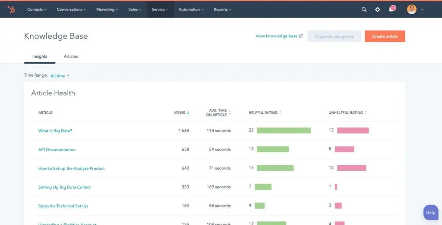Sort by Helpful Rating arrows
Image resolution: width=442 pixels, height=225 pixels.
click(x=281, y=112)
